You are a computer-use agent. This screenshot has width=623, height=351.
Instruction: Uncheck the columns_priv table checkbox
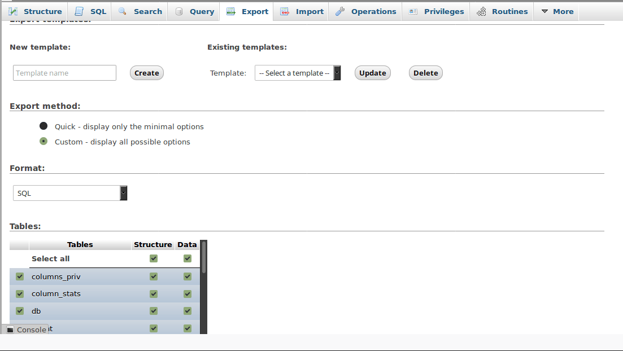click(19, 277)
